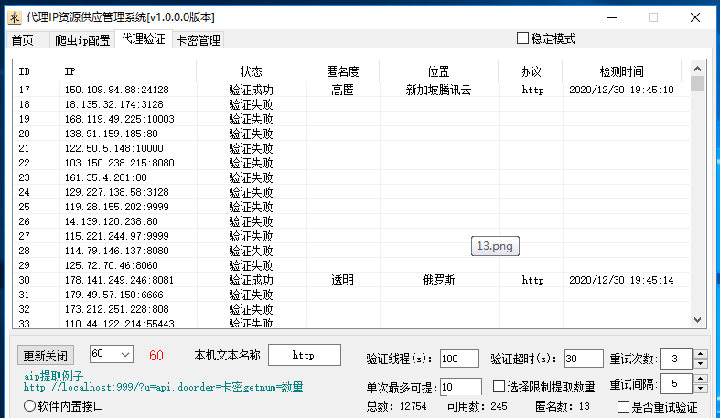Click detection time 2020/12/30 19:45:10

(621, 90)
